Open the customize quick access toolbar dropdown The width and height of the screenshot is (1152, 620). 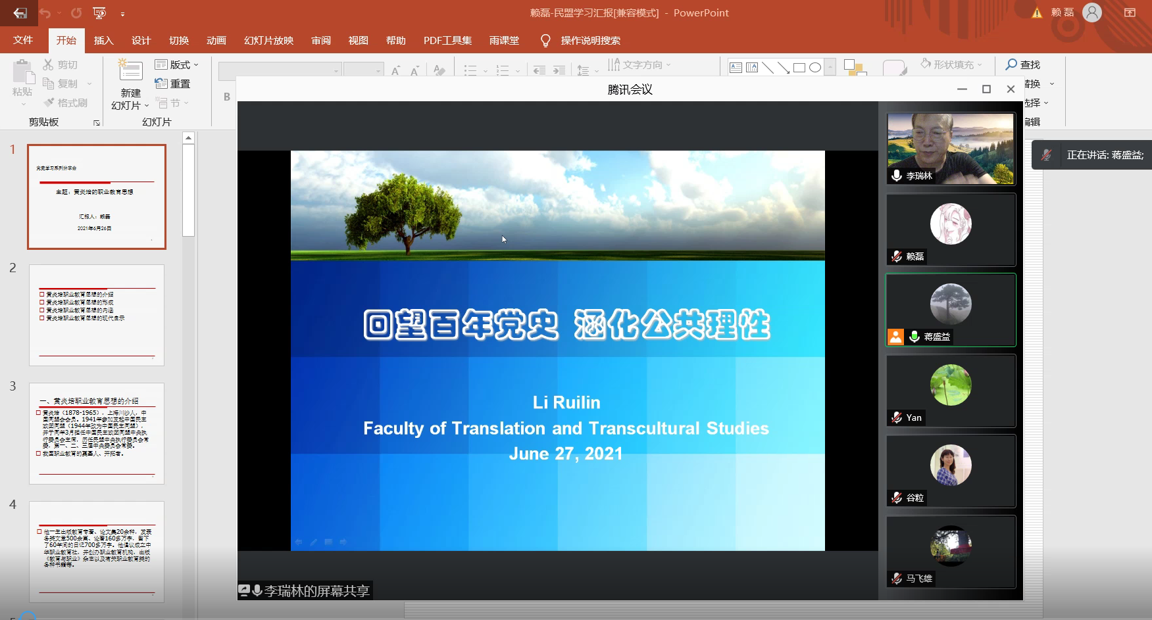point(122,14)
